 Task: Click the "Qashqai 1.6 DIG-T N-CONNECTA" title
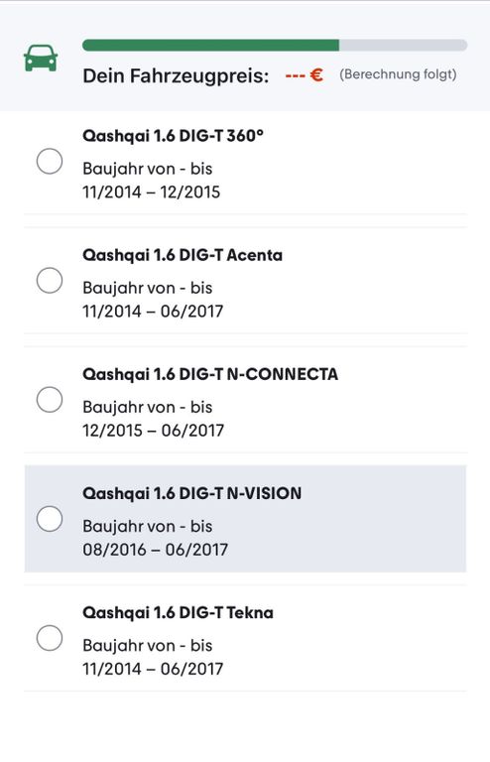(x=210, y=374)
